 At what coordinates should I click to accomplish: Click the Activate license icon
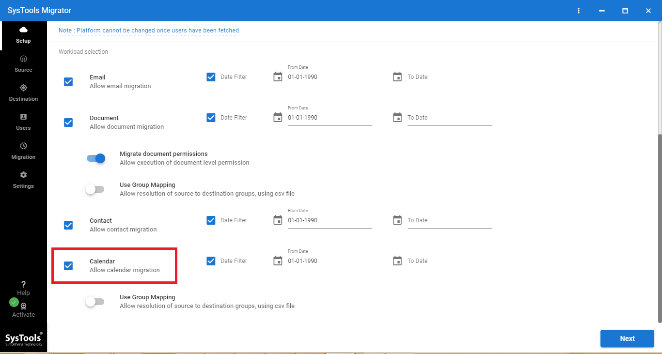pyautogui.click(x=23, y=306)
